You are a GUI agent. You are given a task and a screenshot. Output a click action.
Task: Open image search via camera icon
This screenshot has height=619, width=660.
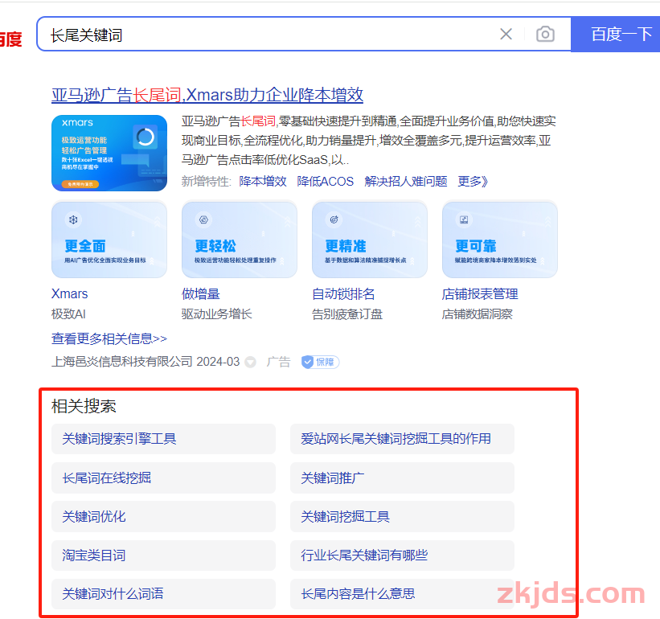[x=545, y=34]
